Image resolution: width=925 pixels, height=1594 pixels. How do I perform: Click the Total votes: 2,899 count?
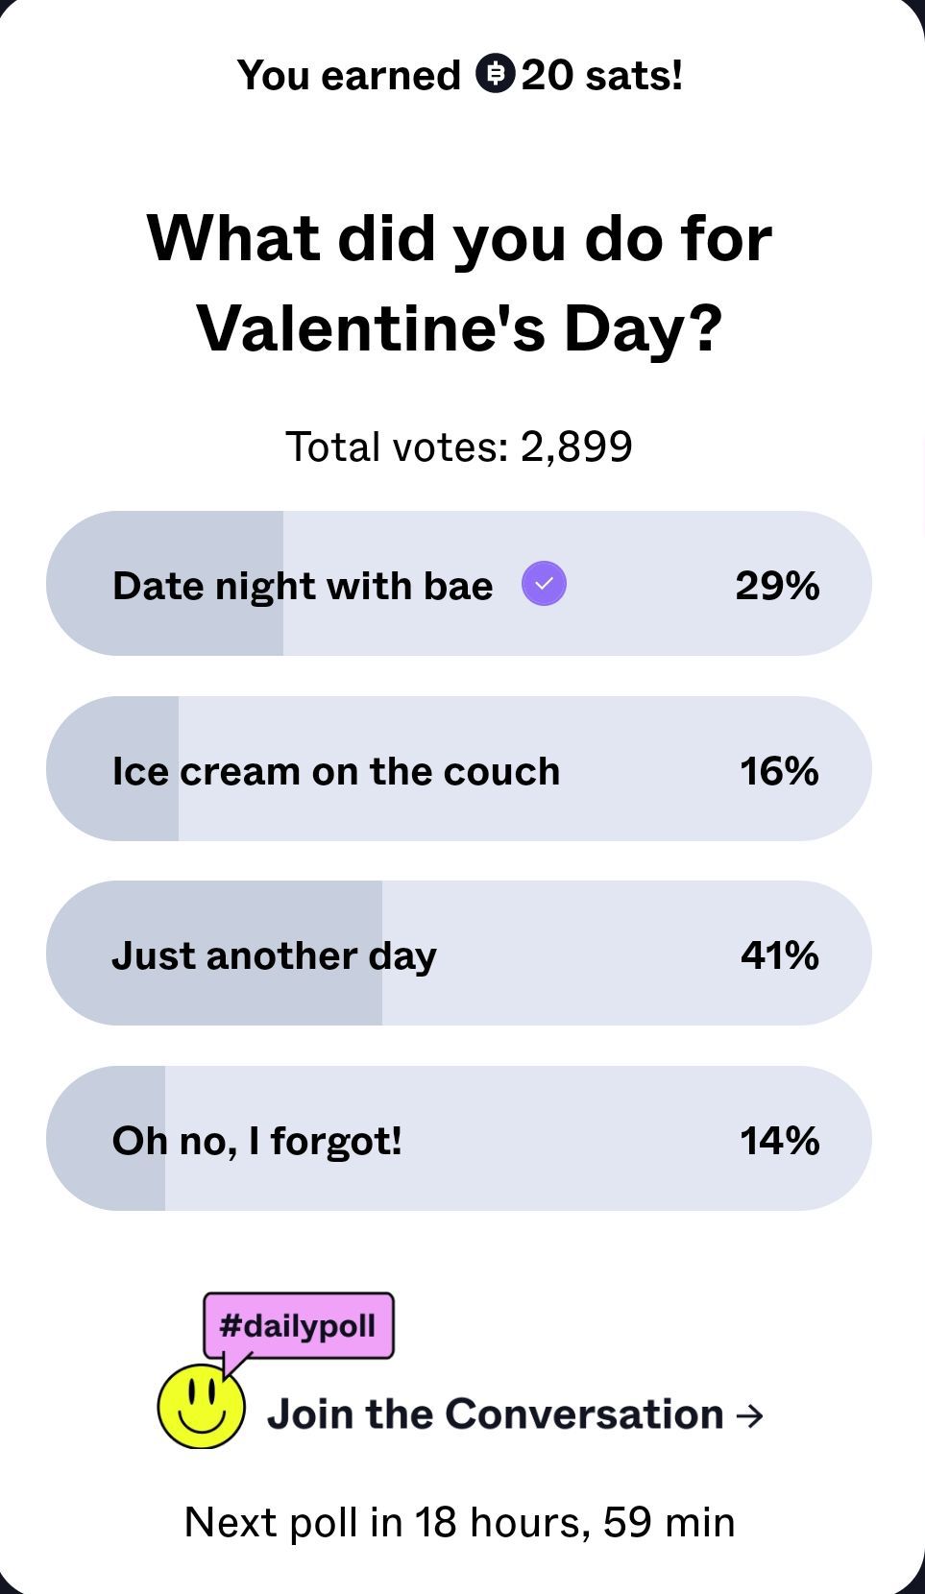pyautogui.click(x=459, y=447)
